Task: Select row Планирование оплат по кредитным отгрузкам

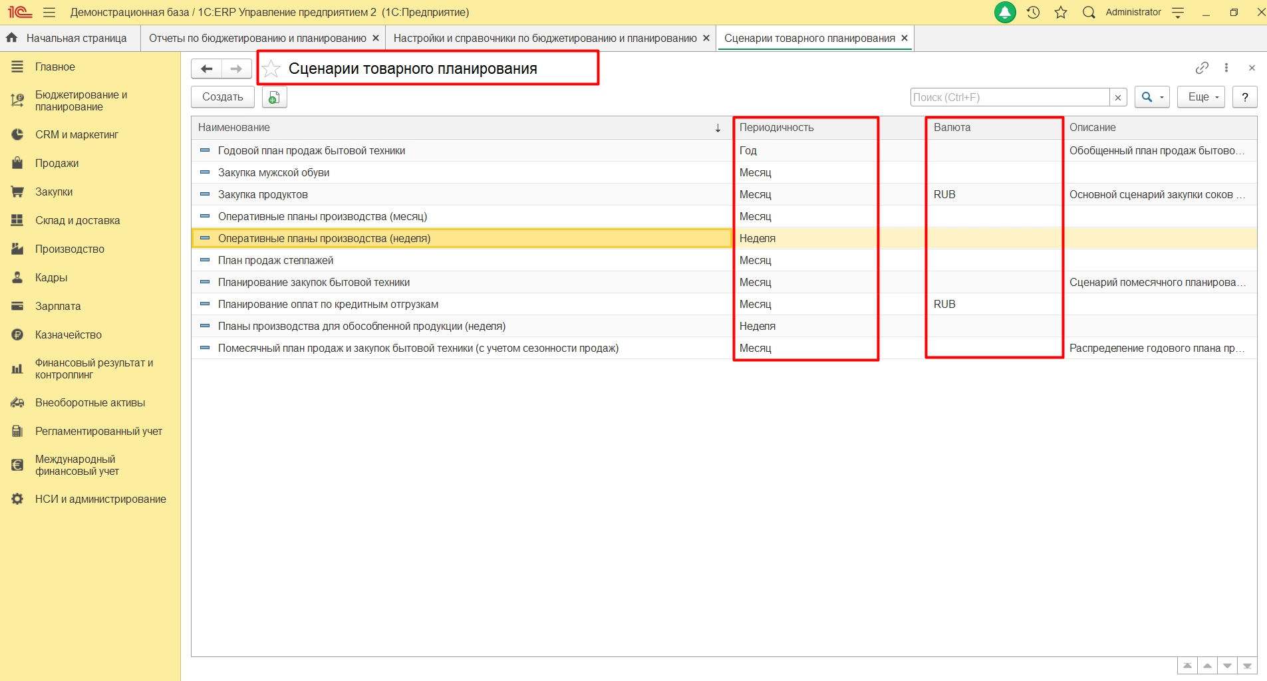Action: (x=724, y=304)
